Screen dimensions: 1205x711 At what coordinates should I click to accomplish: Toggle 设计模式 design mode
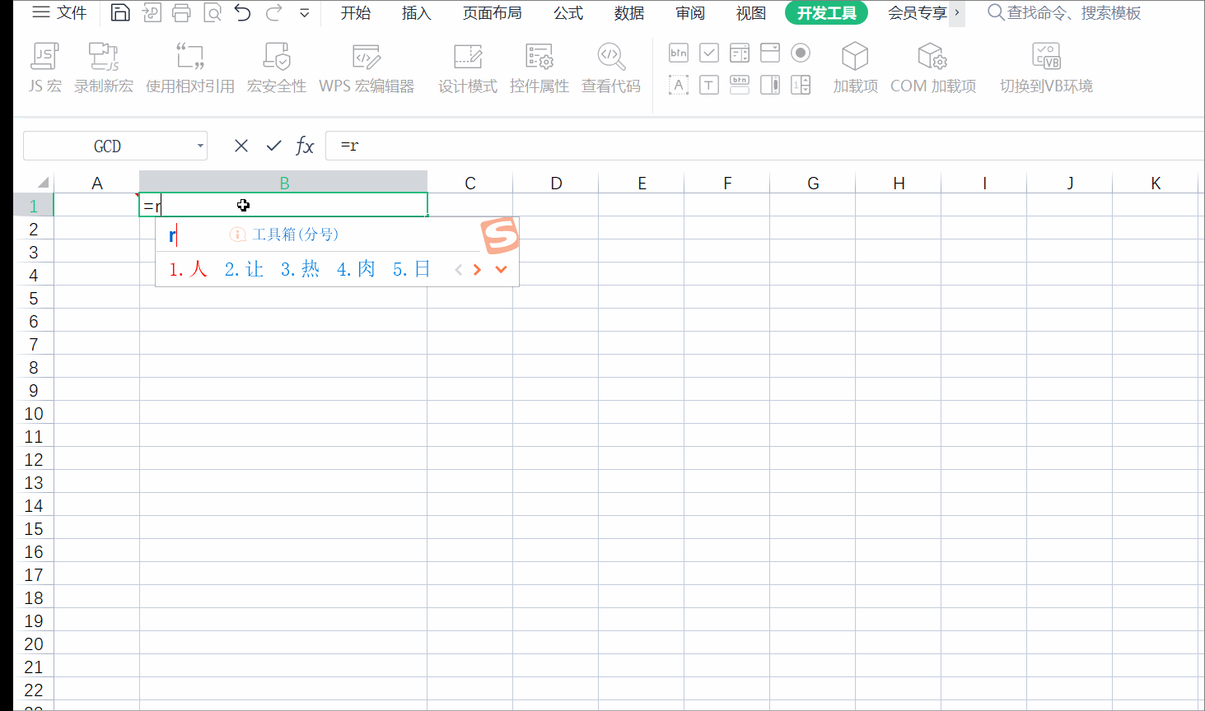tap(468, 67)
